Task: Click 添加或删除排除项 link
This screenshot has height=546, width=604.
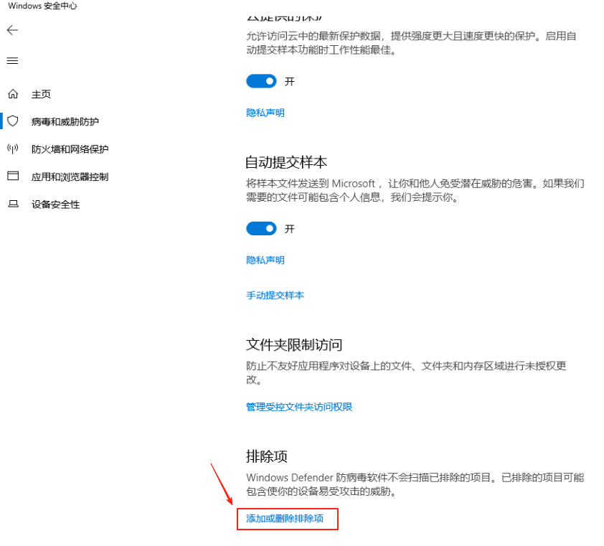Action: click(x=287, y=519)
